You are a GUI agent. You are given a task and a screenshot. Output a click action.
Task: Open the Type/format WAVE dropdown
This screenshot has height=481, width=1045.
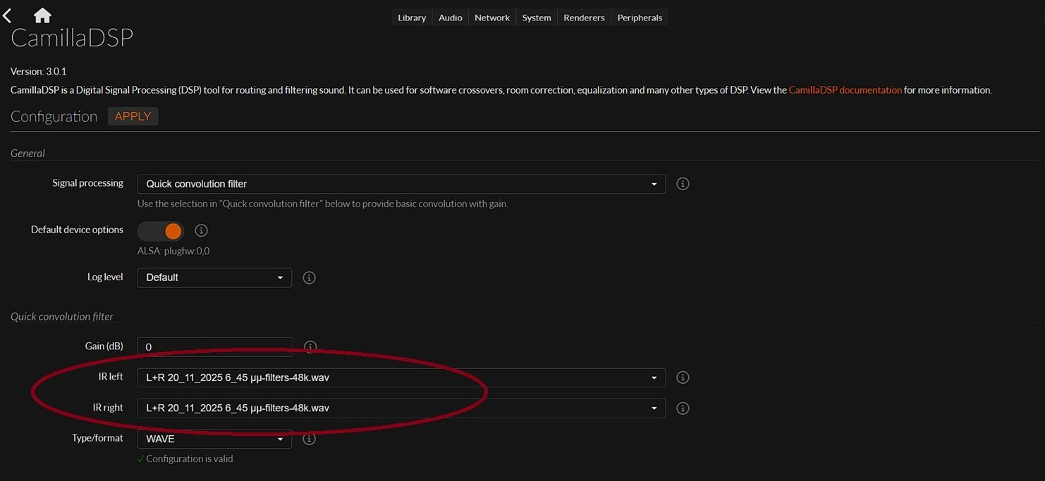pyautogui.click(x=214, y=439)
